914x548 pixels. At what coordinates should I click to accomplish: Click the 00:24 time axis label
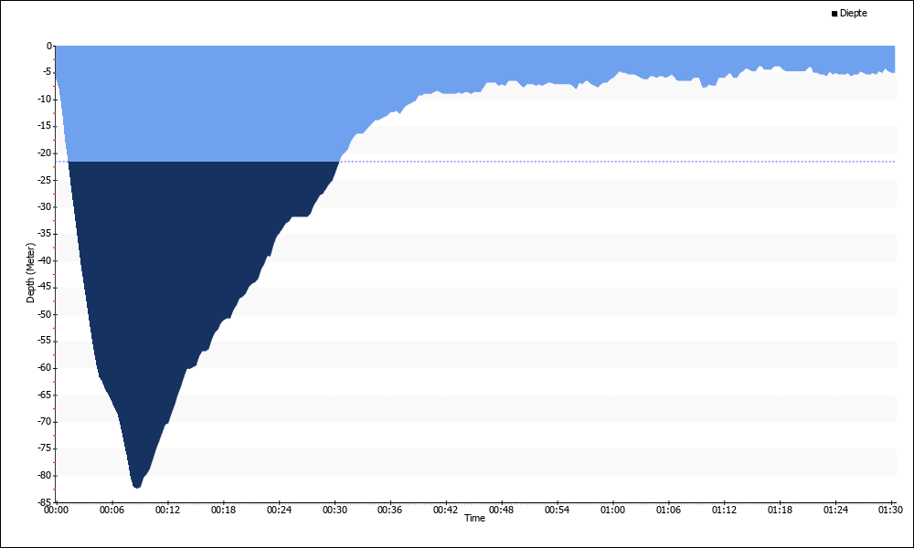pyautogui.click(x=279, y=511)
